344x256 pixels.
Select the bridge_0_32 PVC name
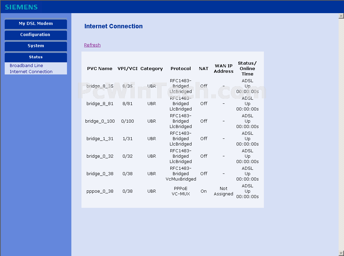(x=100, y=156)
